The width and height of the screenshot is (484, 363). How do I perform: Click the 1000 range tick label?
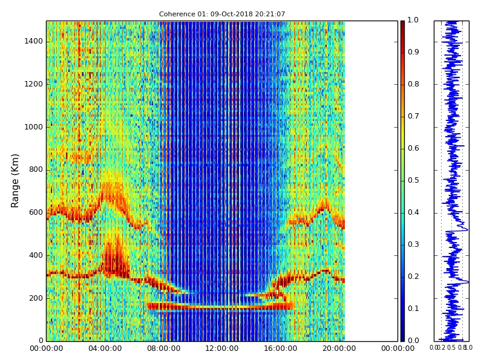34,127
